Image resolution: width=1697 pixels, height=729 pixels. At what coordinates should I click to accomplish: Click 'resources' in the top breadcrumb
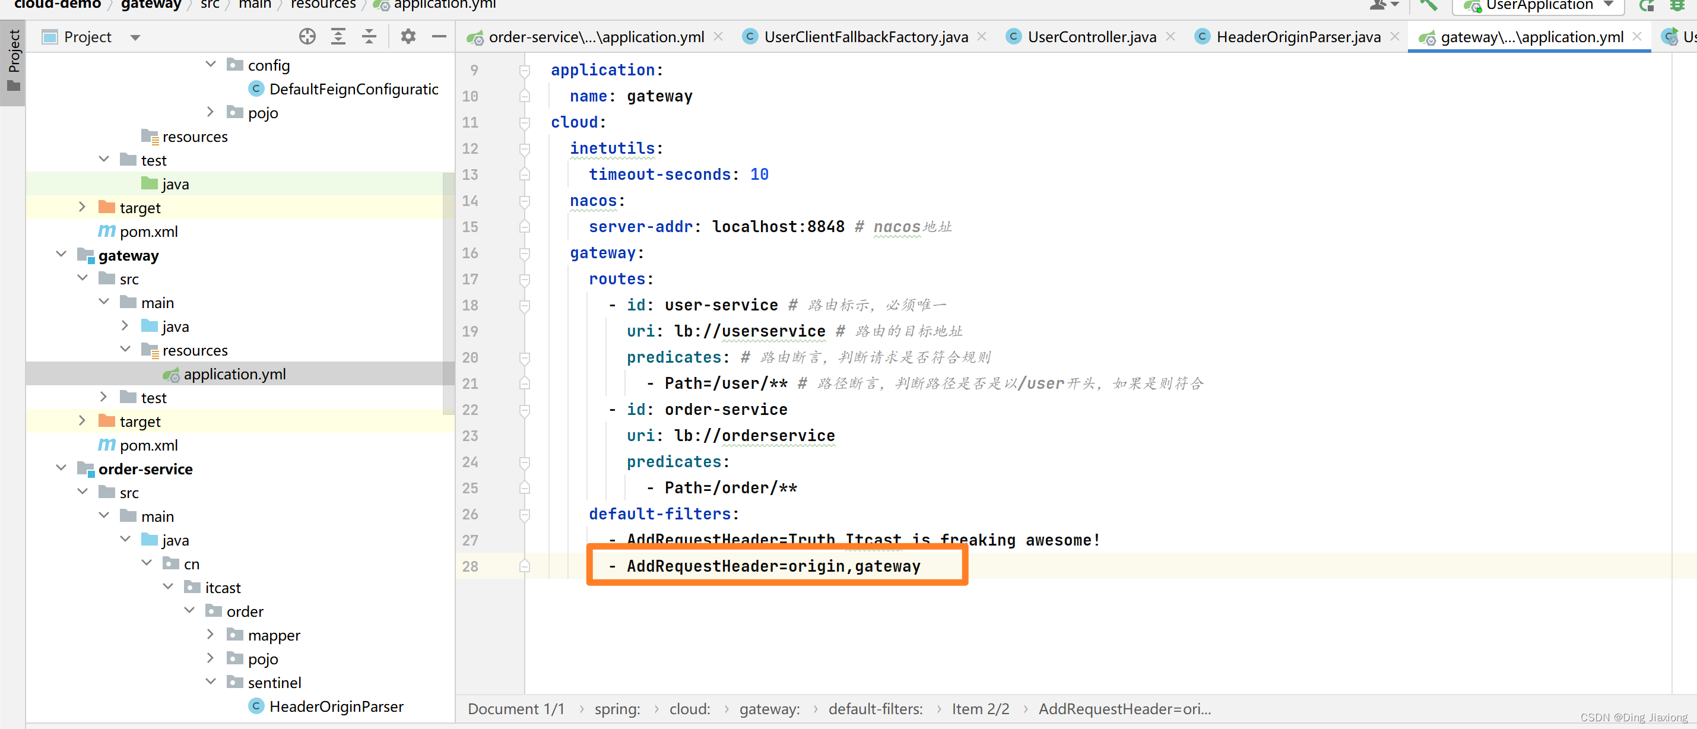tap(323, 5)
